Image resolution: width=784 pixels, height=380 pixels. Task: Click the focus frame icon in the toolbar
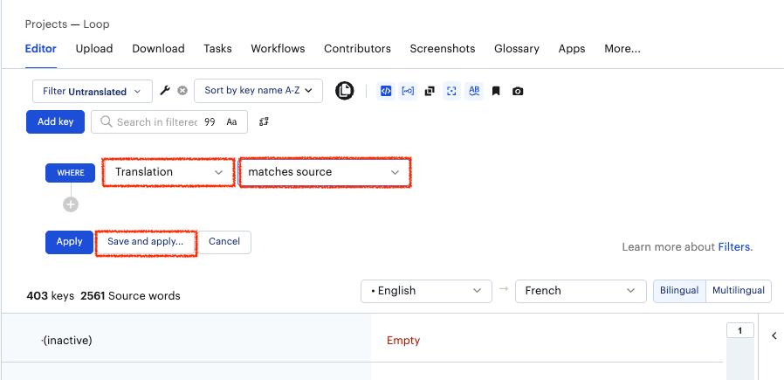coord(451,91)
